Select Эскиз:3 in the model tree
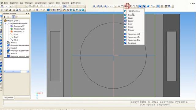The width and height of the screenshot is (196, 110). tap(13, 53)
